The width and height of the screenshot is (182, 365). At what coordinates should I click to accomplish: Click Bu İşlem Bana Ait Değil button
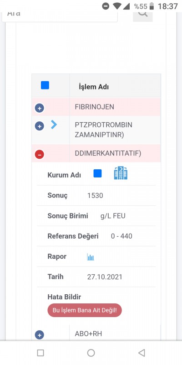tap(85, 310)
